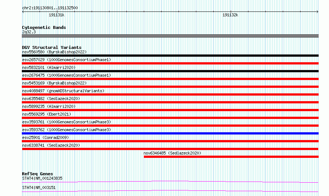Viewport: 329px width, 196px height.
Task: Click the red bar under esv2657029
Action: click(170, 63)
